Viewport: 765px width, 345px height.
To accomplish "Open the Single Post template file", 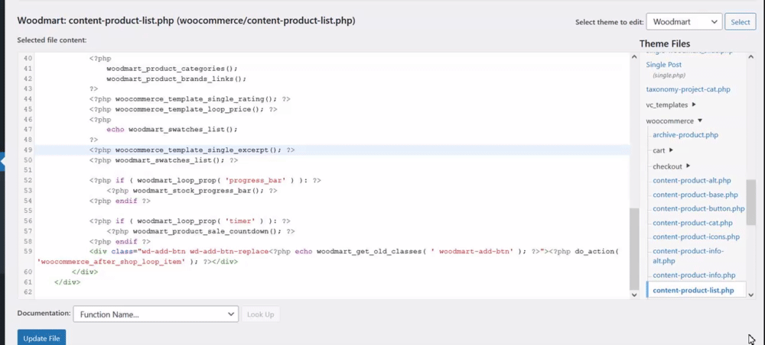I will pyautogui.click(x=663, y=65).
